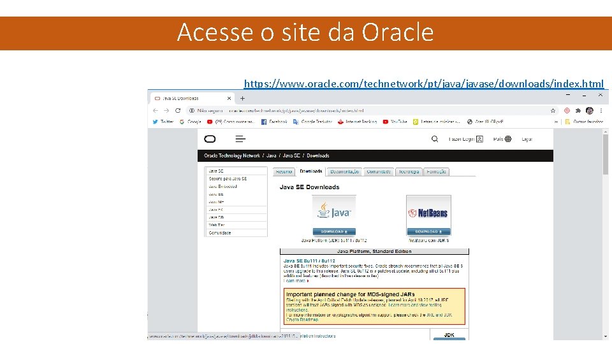Screen dimensions: 612x344
Task: Select the Java SE Downloads browser tab
Action: pyautogui.click(x=191, y=98)
